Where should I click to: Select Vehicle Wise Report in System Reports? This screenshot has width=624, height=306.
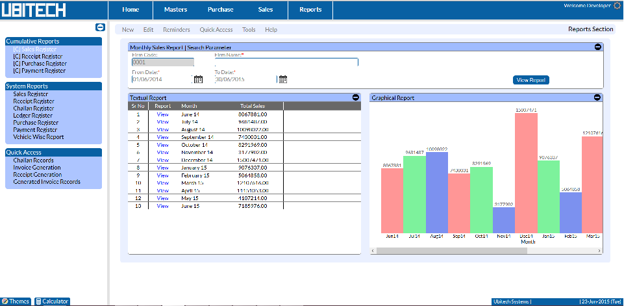tap(38, 137)
